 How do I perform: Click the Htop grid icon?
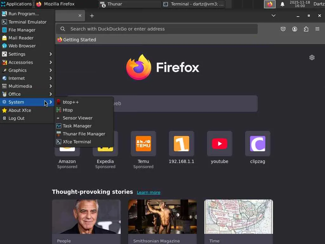[59, 110]
